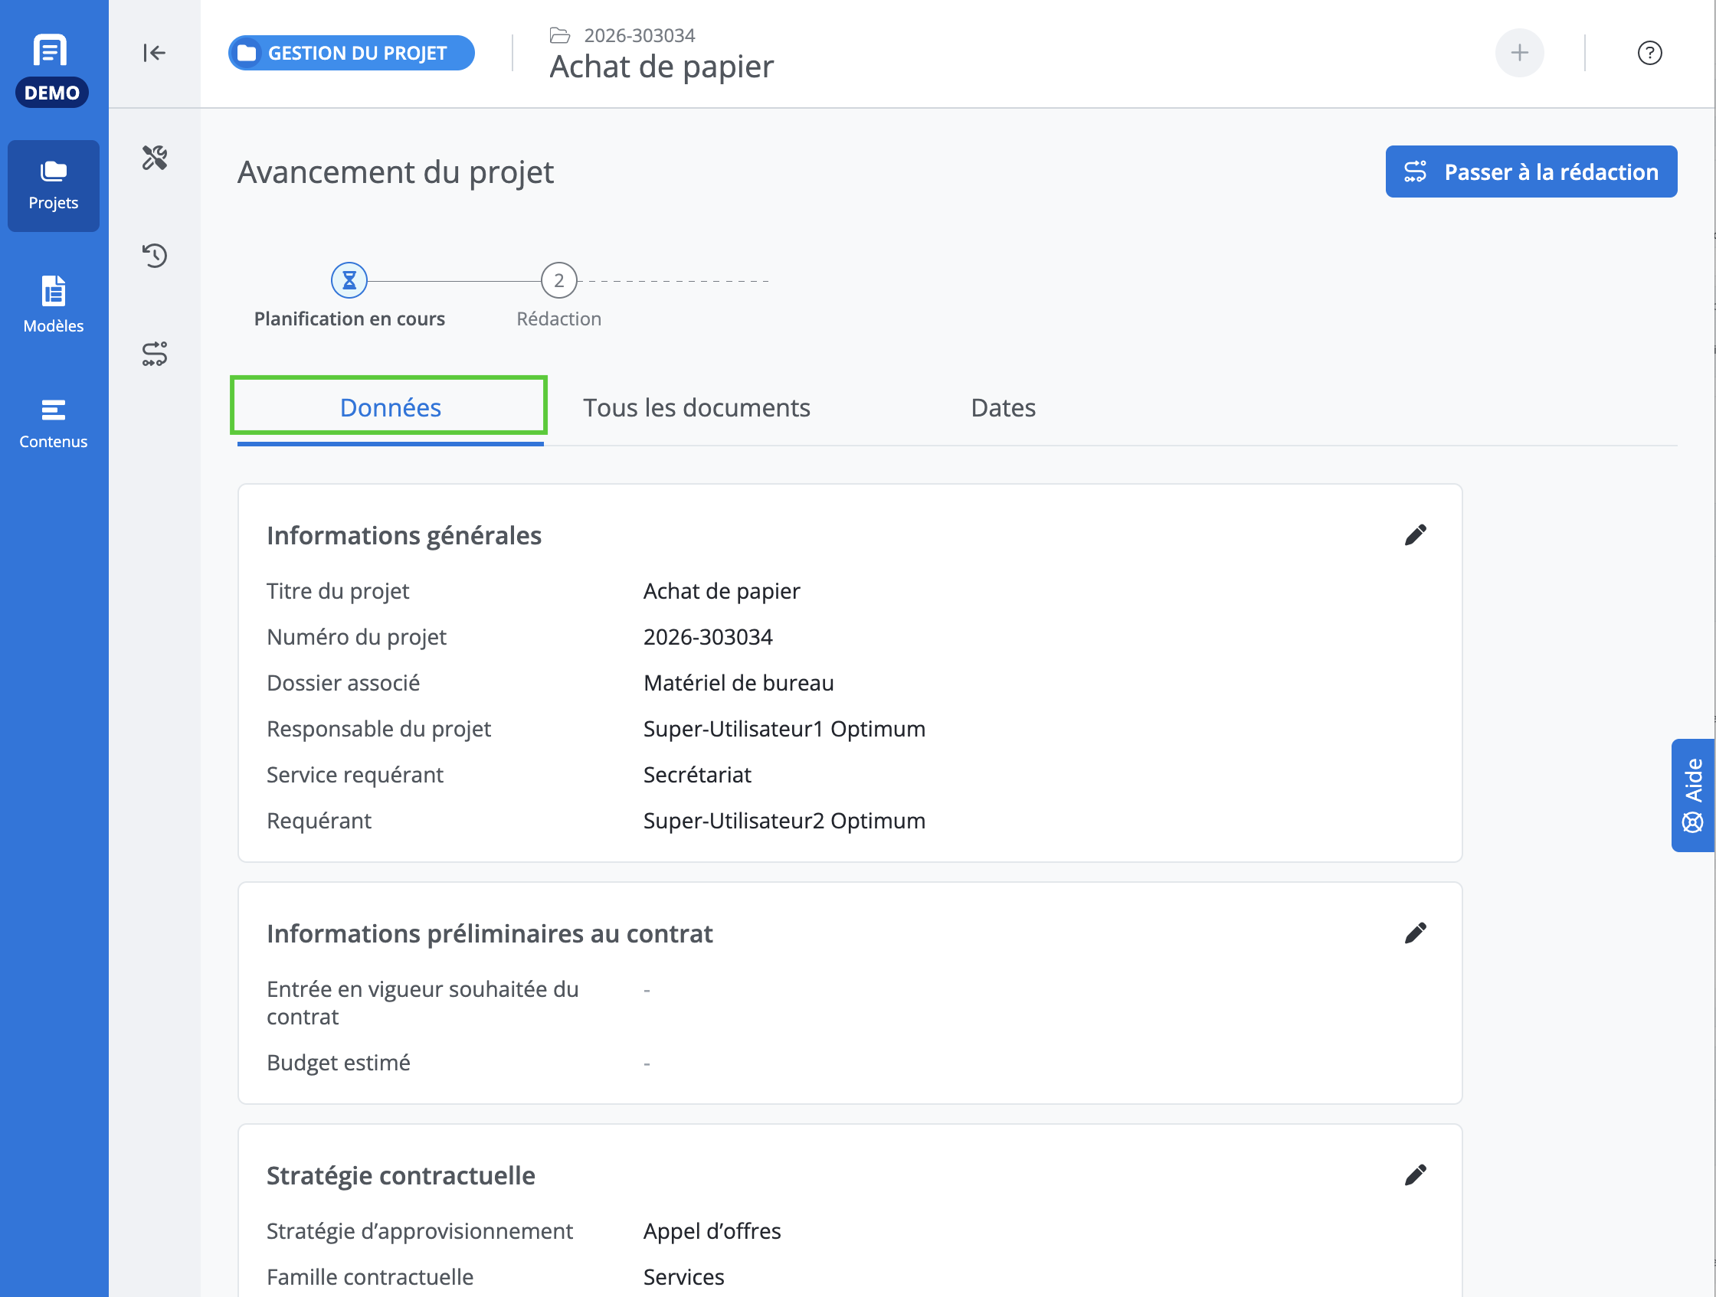Click the GESTION DU PROJET badge
Viewport: 1716px width, 1297px height.
coord(352,53)
